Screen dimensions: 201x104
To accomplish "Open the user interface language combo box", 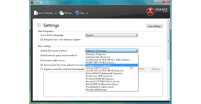I will (112, 35).
